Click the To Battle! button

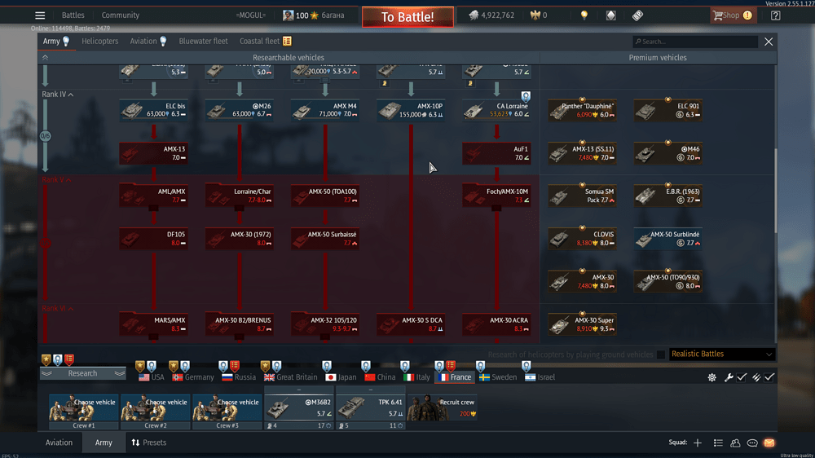pyautogui.click(x=407, y=16)
